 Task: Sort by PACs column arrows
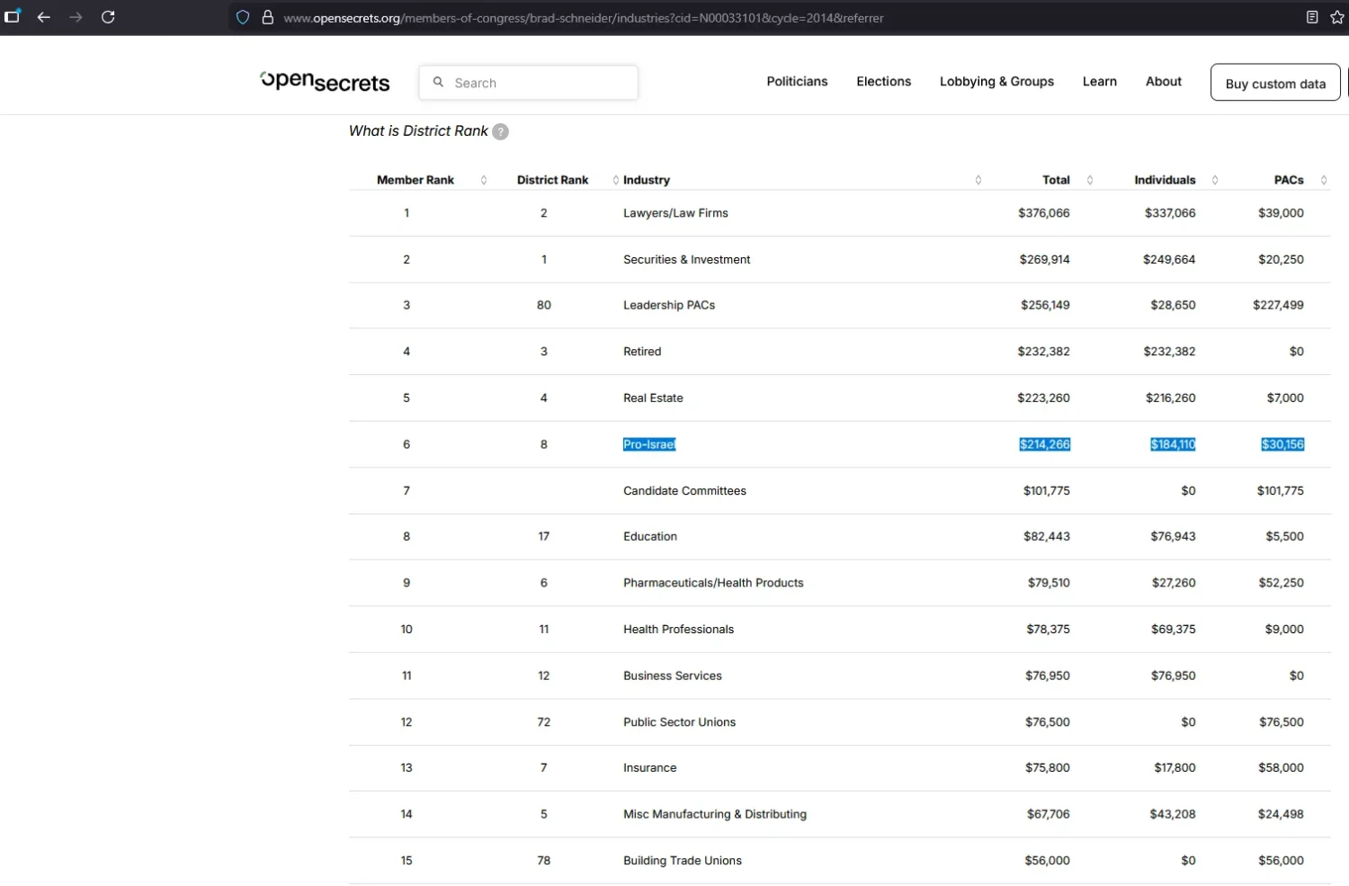tap(1324, 180)
